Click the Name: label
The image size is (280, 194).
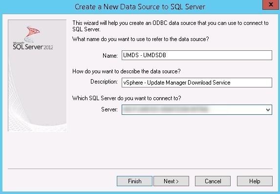pyautogui.click(x=110, y=56)
